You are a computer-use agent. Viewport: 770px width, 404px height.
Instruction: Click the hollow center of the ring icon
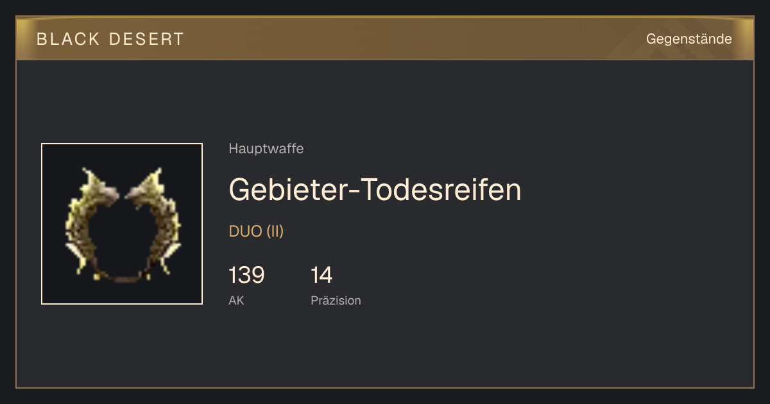coord(122,237)
